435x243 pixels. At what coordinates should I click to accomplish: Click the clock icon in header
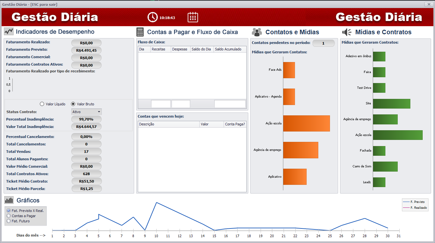click(x=153, y=17)
